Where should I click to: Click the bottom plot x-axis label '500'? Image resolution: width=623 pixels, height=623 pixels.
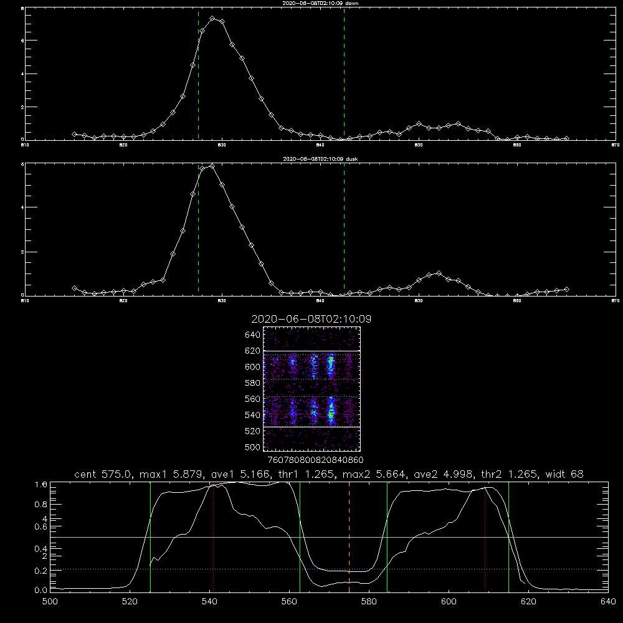pyautogui.click(x=50, y=602)
